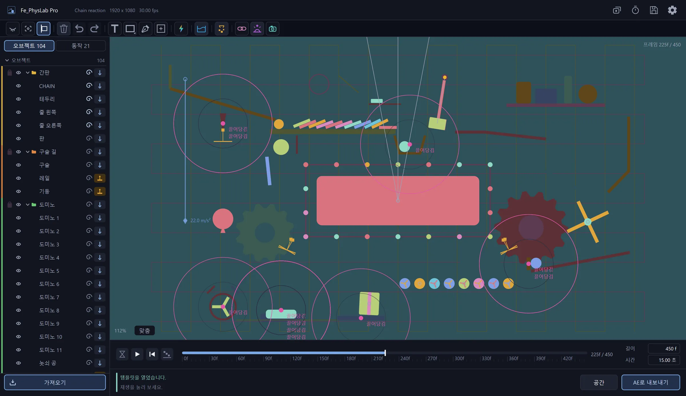Click the 가져오기 import button
The image size is (686, 396).
pyautogui.click(x=55, y=382)
